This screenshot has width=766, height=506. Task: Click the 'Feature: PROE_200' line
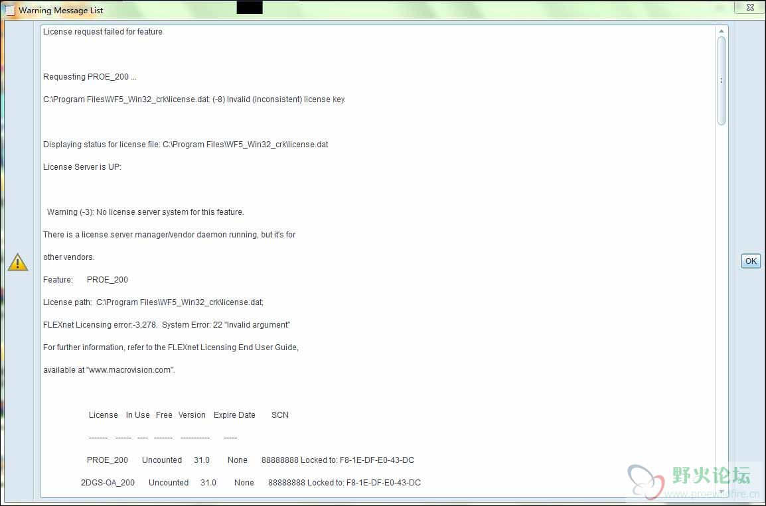click(x=86, y=280)
